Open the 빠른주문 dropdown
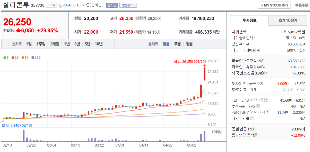 [302, 5]
